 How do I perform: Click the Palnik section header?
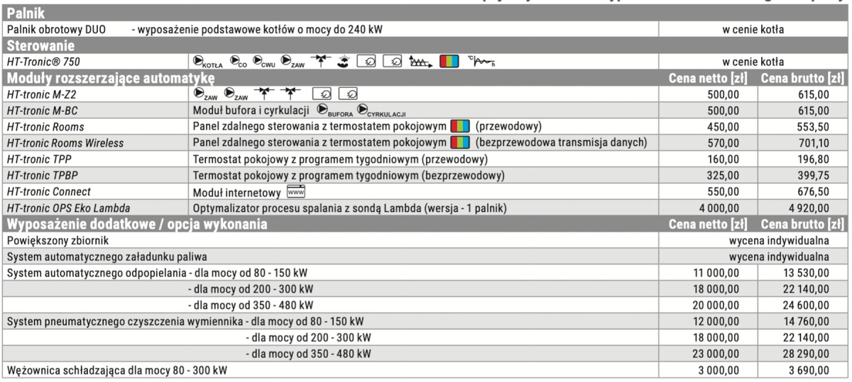point(426,13)
